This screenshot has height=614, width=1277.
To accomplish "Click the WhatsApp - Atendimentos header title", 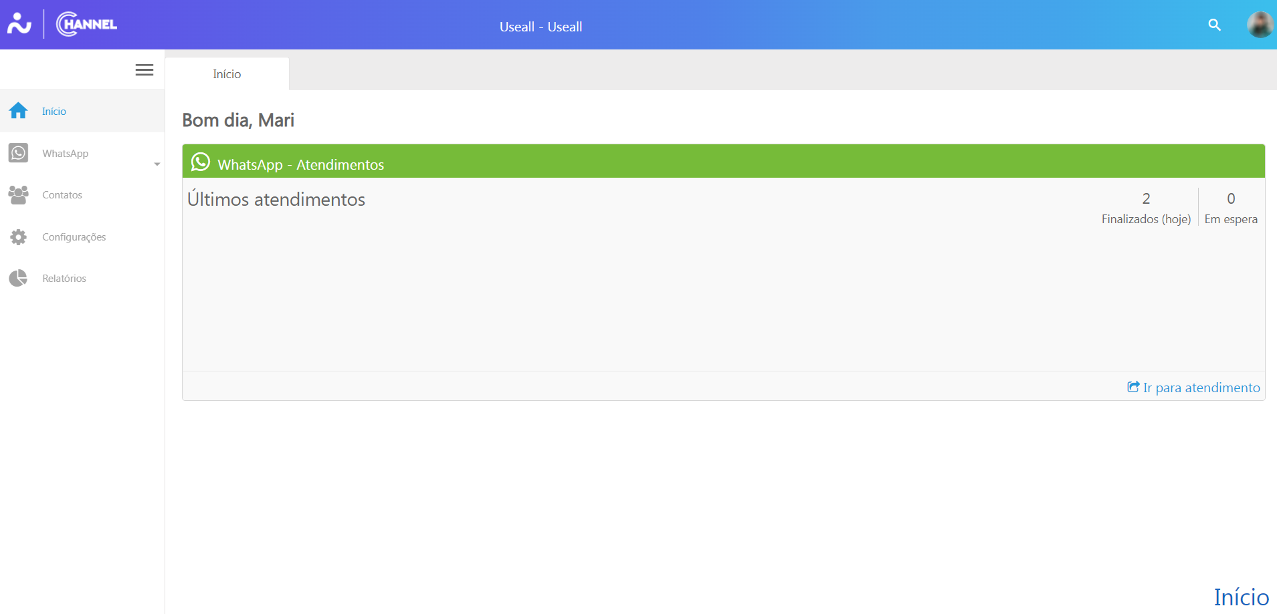I will click(300, 164).
